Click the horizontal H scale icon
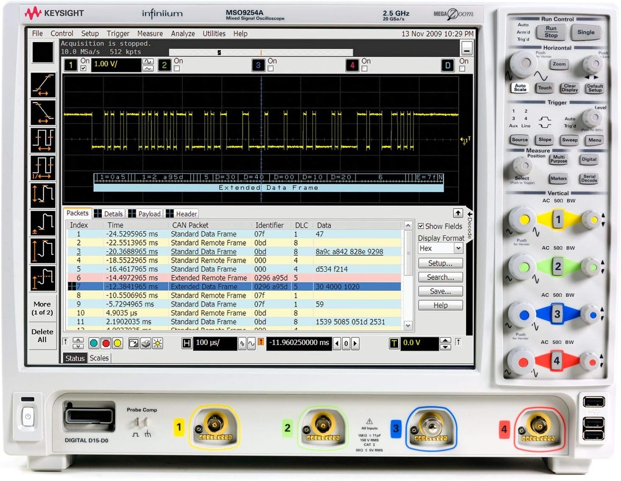Screen dimensions: 621x481 pos(187,343)
